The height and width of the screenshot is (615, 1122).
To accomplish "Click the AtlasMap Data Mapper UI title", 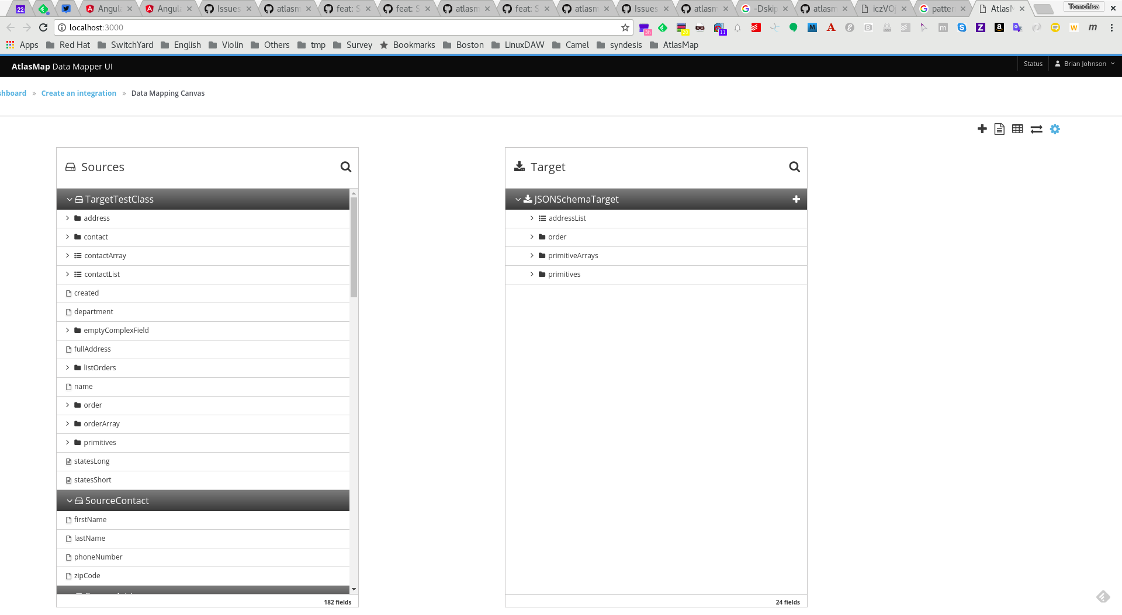I will (x=62, y=67).
